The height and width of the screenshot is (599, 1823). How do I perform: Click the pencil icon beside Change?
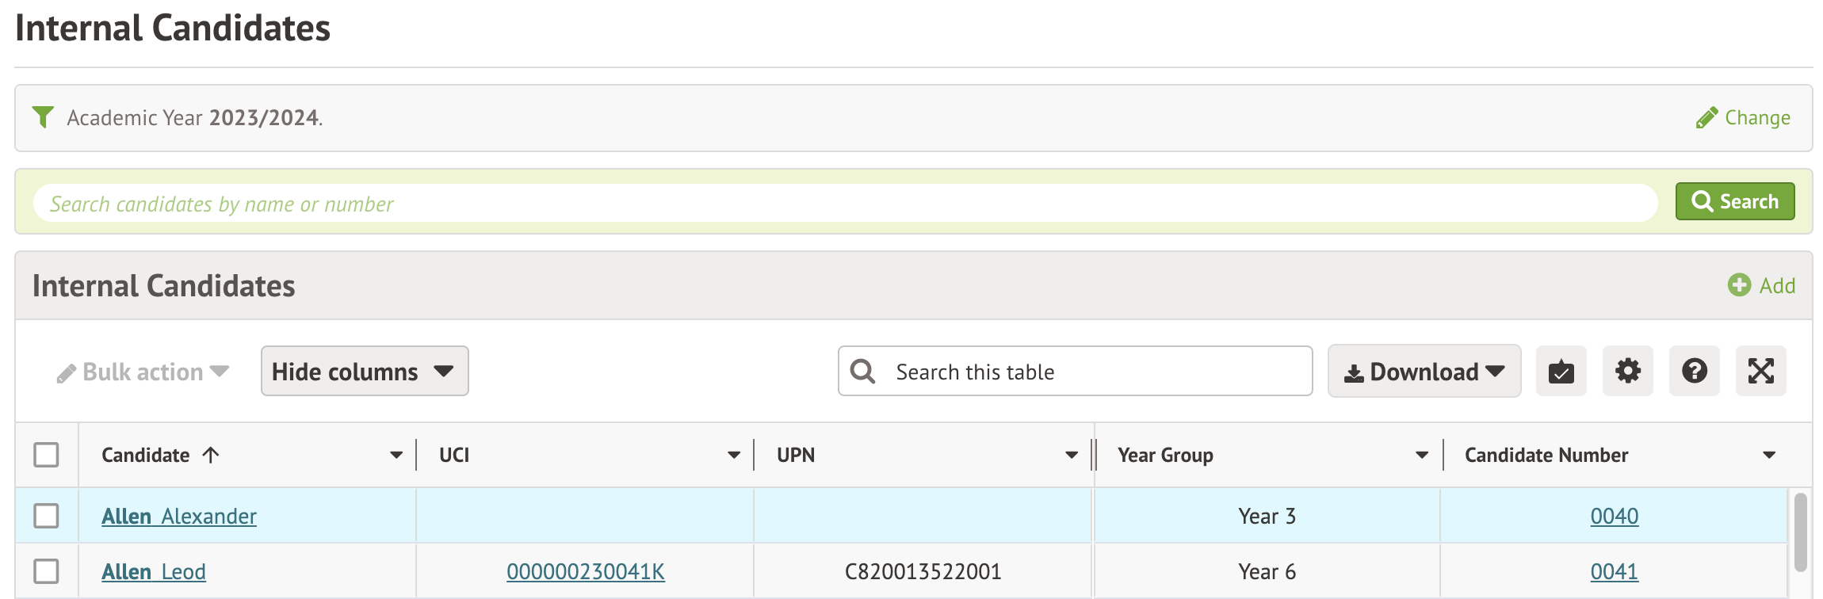(x=1706, y=118)
